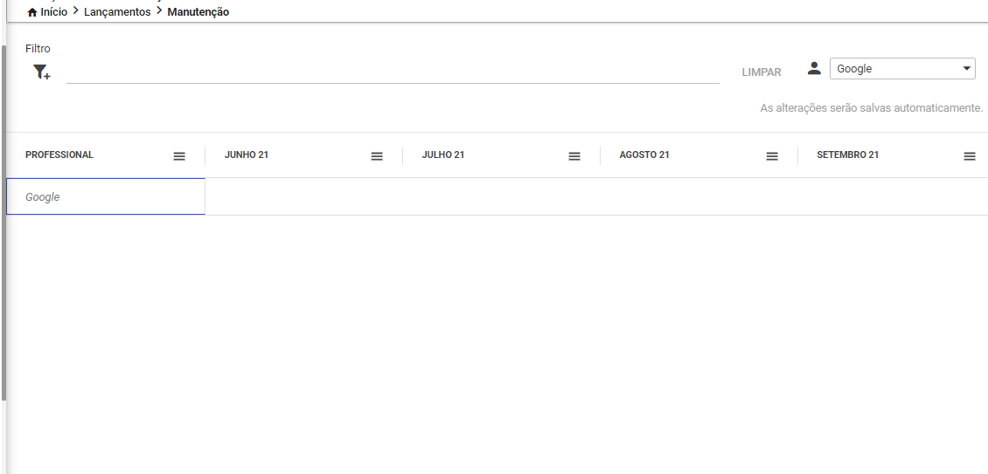This screenshot has height=474, width=988.
Task: Click the person icon beside Google dropdown
Action: [814, 69]
